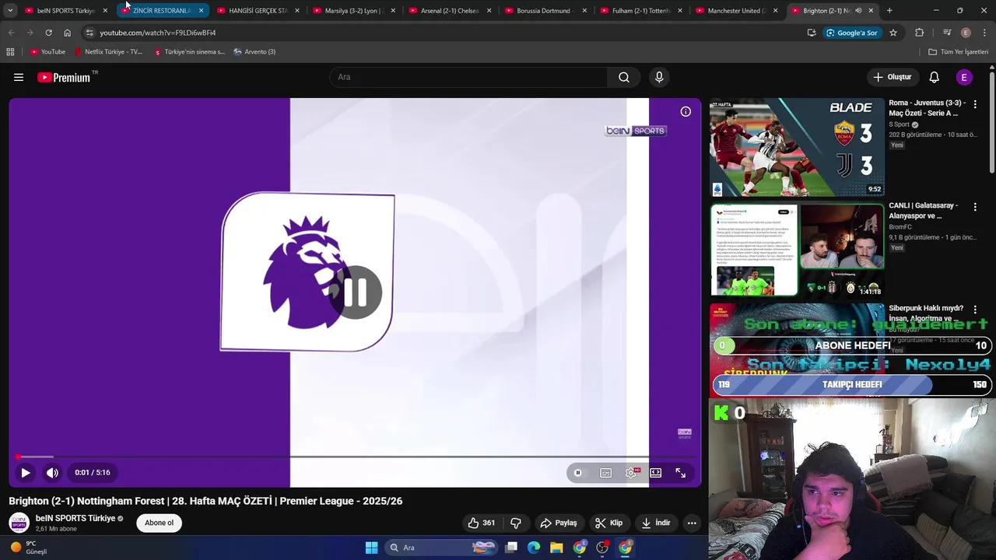
Task: Create a clip with Klip button
Action: click(608, 523)
